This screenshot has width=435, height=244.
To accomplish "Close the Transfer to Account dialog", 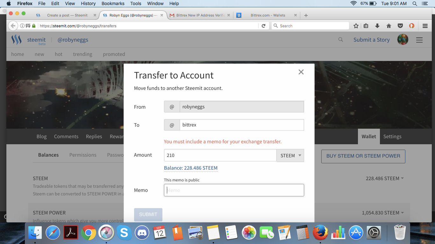I will pos(301,72).
